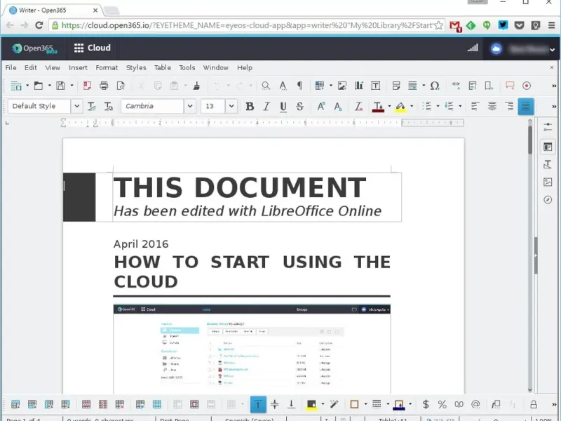Viewport: 561px width, 421px height.
Task: Insert a chart icon
Action: pyautogui.click(x=359, y=86)
